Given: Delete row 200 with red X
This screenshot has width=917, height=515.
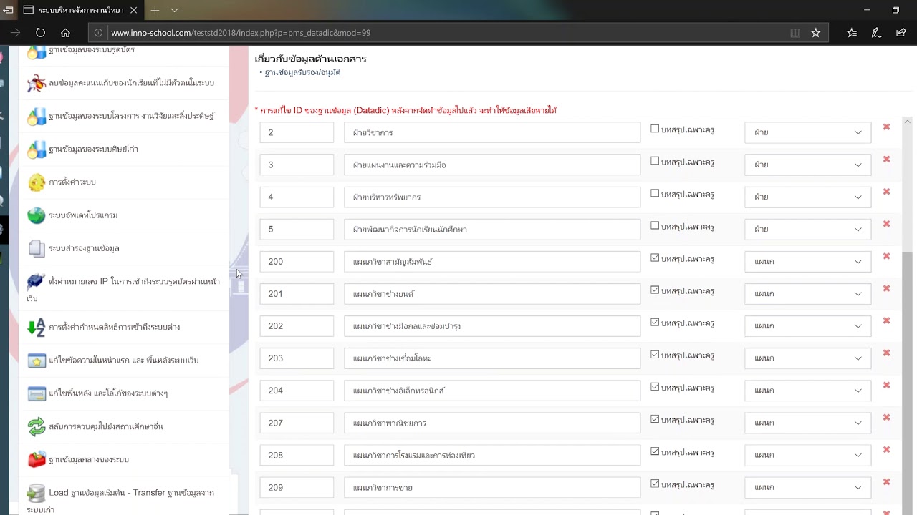Looking at the screenshot, I should point(886,256).
